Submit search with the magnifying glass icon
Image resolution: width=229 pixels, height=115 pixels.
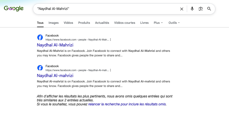209,9
